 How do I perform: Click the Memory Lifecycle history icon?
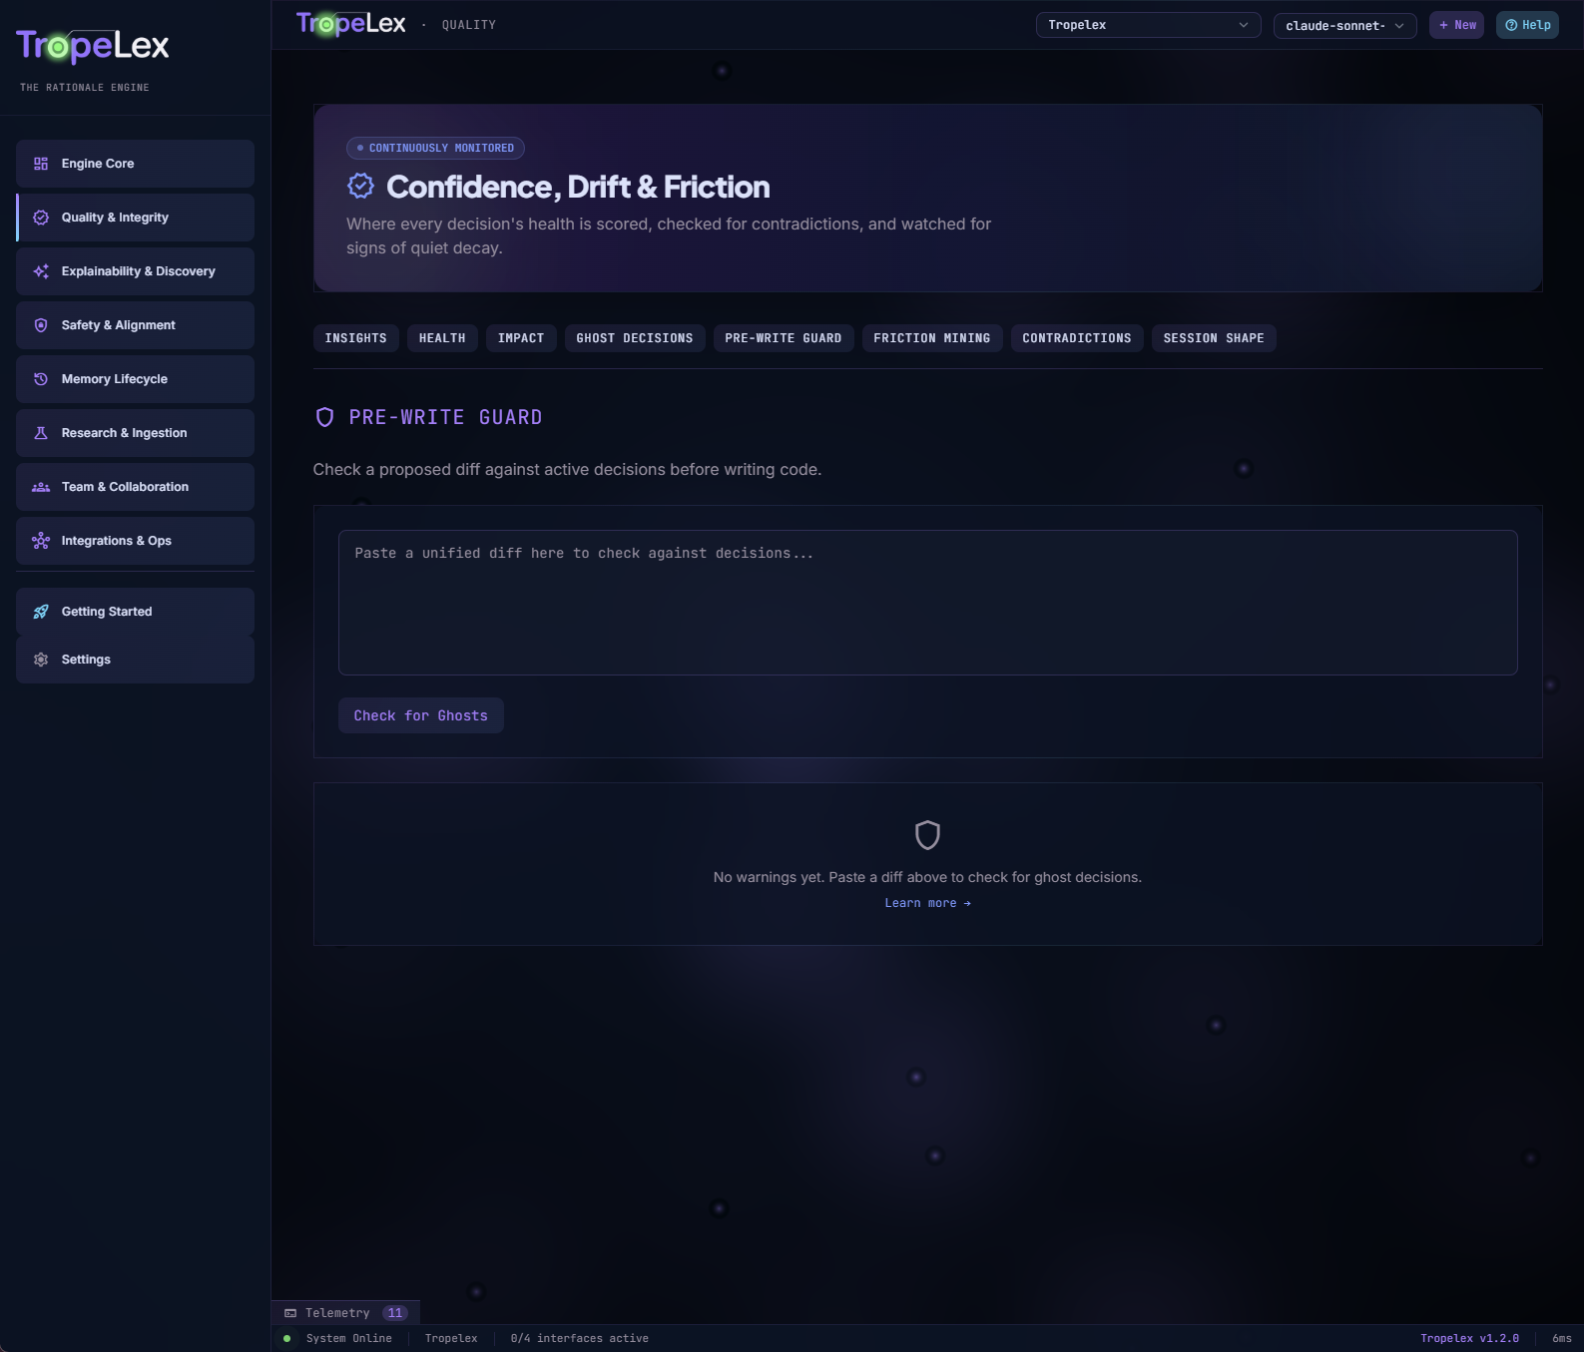pos(41,379)
